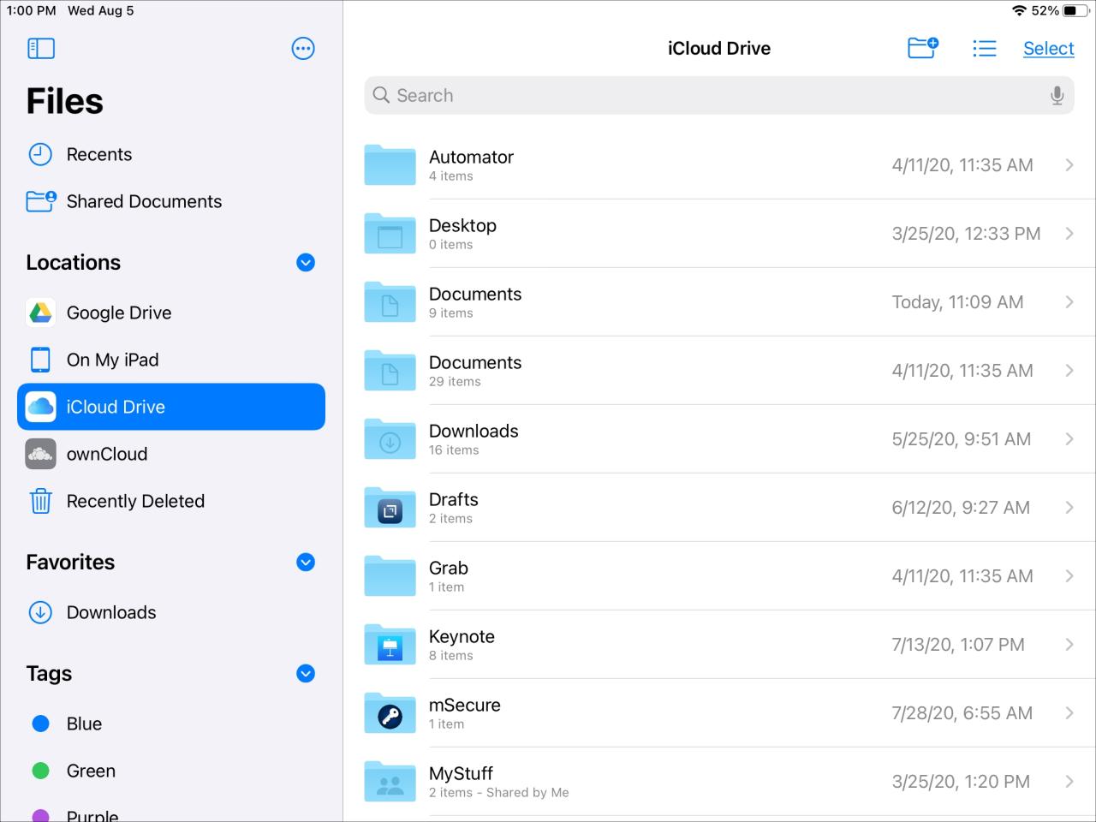Screen dimensions: 1096x822
Task: Collapse the Tags section
Action: point(306,674)
